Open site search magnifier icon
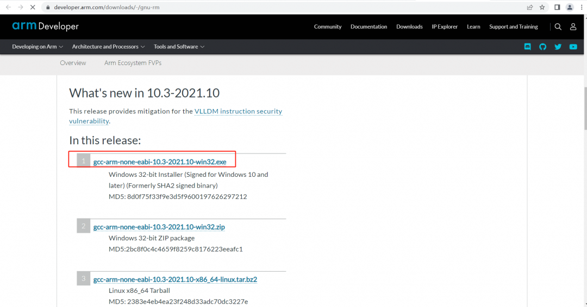587x307 pixels. [x=558, y=27]
